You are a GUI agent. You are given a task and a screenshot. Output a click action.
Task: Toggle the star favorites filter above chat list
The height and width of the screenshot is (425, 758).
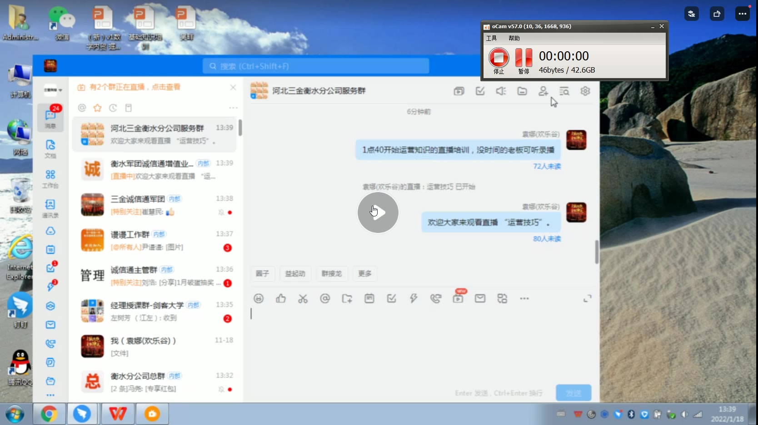(97, 108)
